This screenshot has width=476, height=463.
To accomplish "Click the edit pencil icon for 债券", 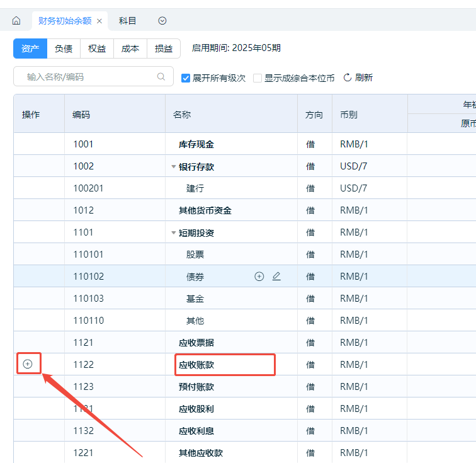I will tap(276, 277).
